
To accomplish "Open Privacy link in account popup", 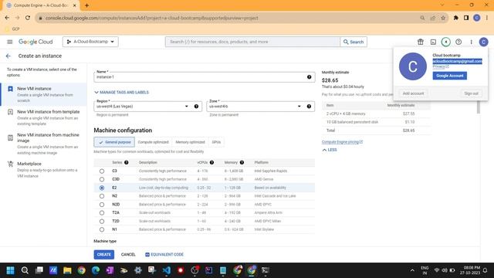I will click(441, 66).
